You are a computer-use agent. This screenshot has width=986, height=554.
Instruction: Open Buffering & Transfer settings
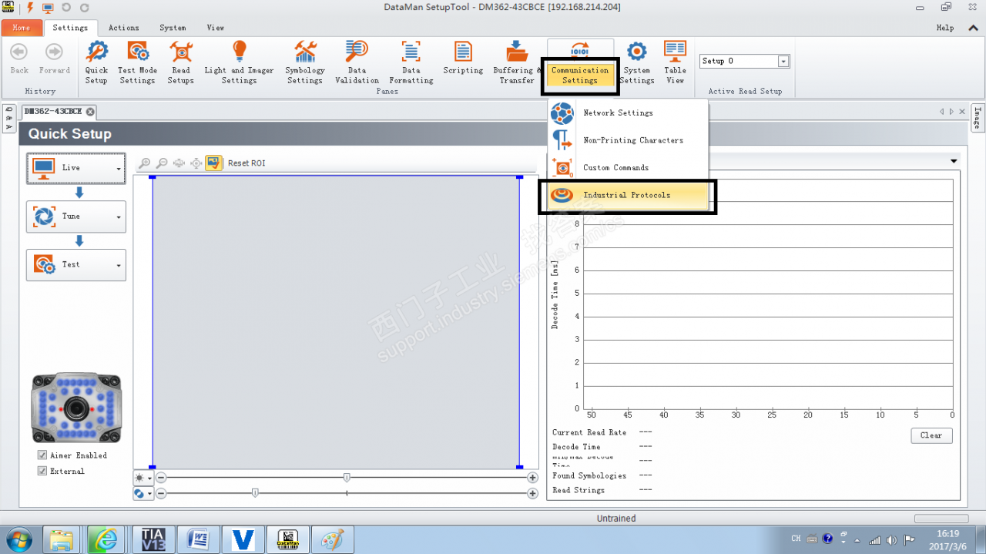click(x=517, y=62)
